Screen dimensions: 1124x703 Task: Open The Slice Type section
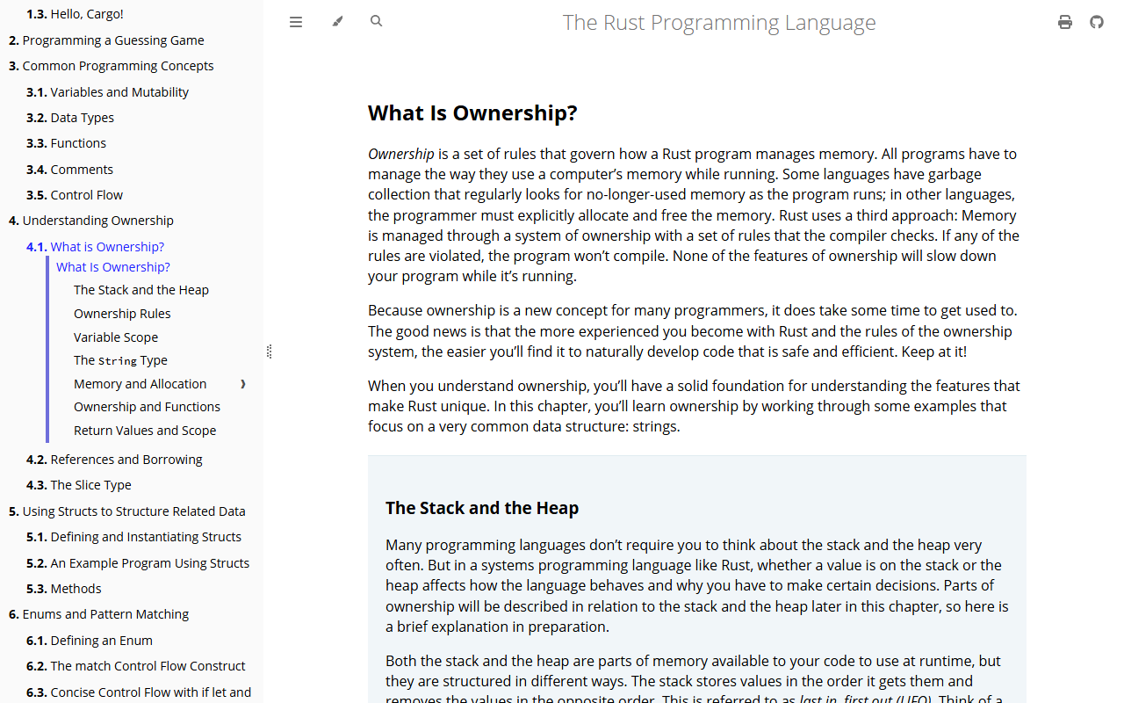[79, 485]
